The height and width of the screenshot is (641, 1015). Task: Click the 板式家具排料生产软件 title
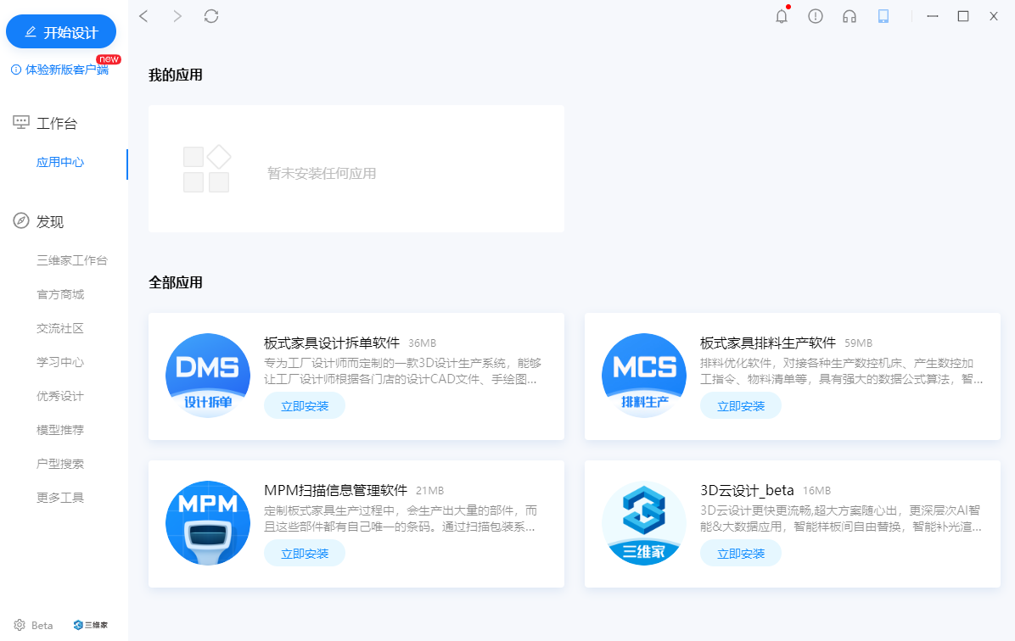[768, 343]
